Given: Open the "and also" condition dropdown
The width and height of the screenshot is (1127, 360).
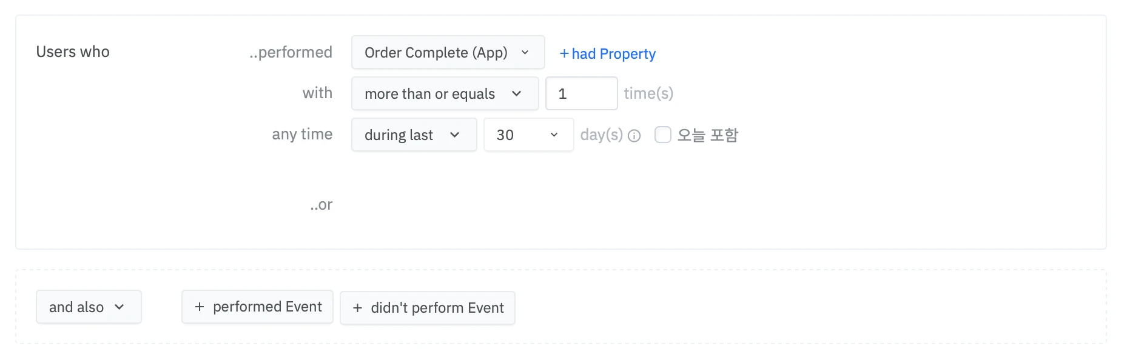Looking at the screenshot, I should pyautogui.click(x=88, y=307).
